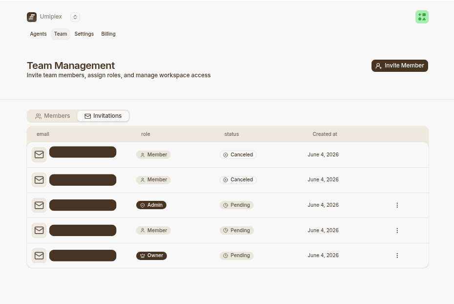Click the redacted email in the Admin row
Image resolution: width=454 pixels, height=304 pixels.
click(x=83, y=205)
